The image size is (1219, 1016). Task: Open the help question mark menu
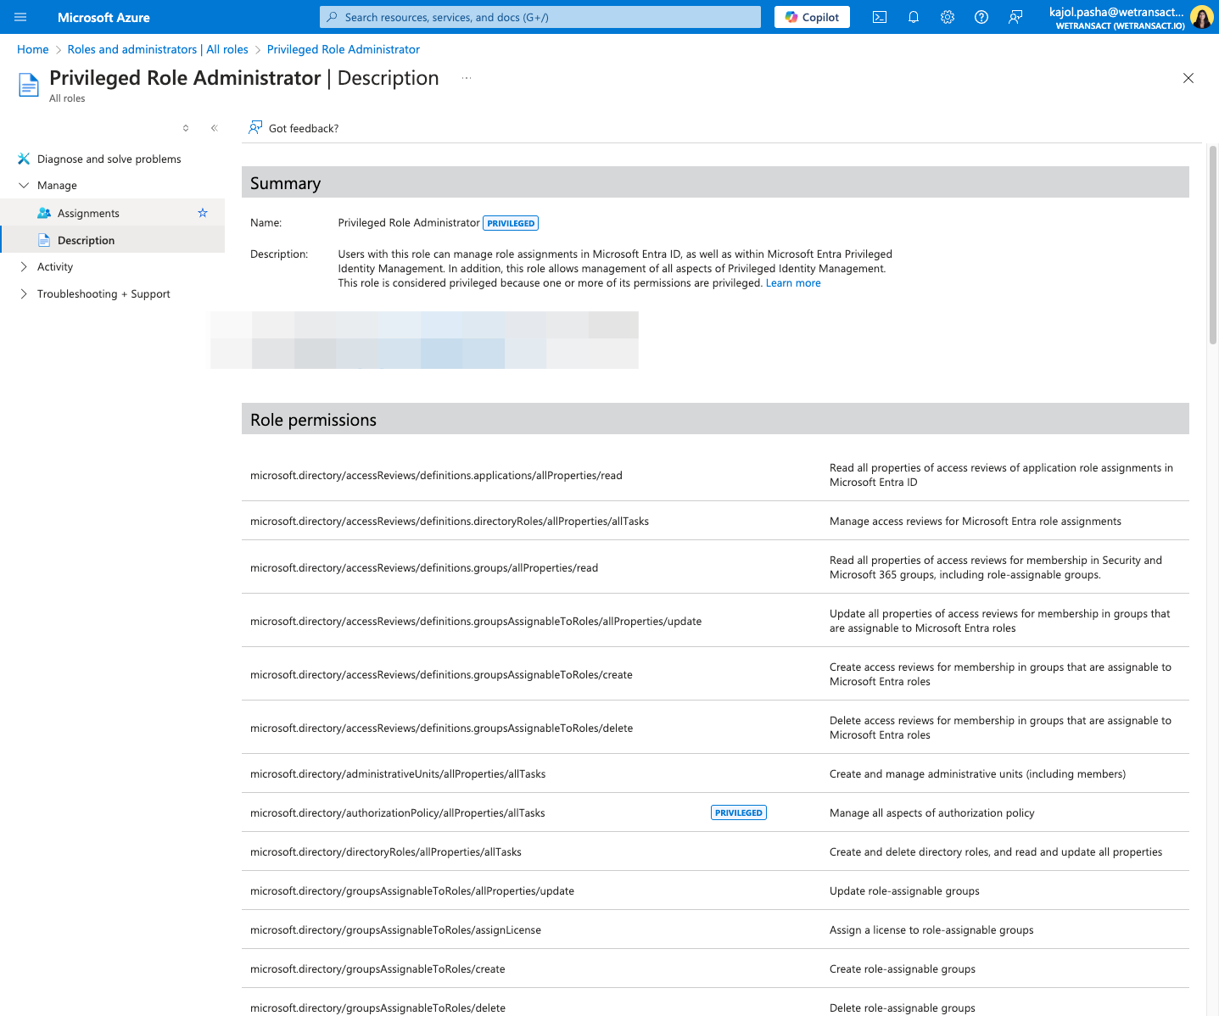pos(981,17)
